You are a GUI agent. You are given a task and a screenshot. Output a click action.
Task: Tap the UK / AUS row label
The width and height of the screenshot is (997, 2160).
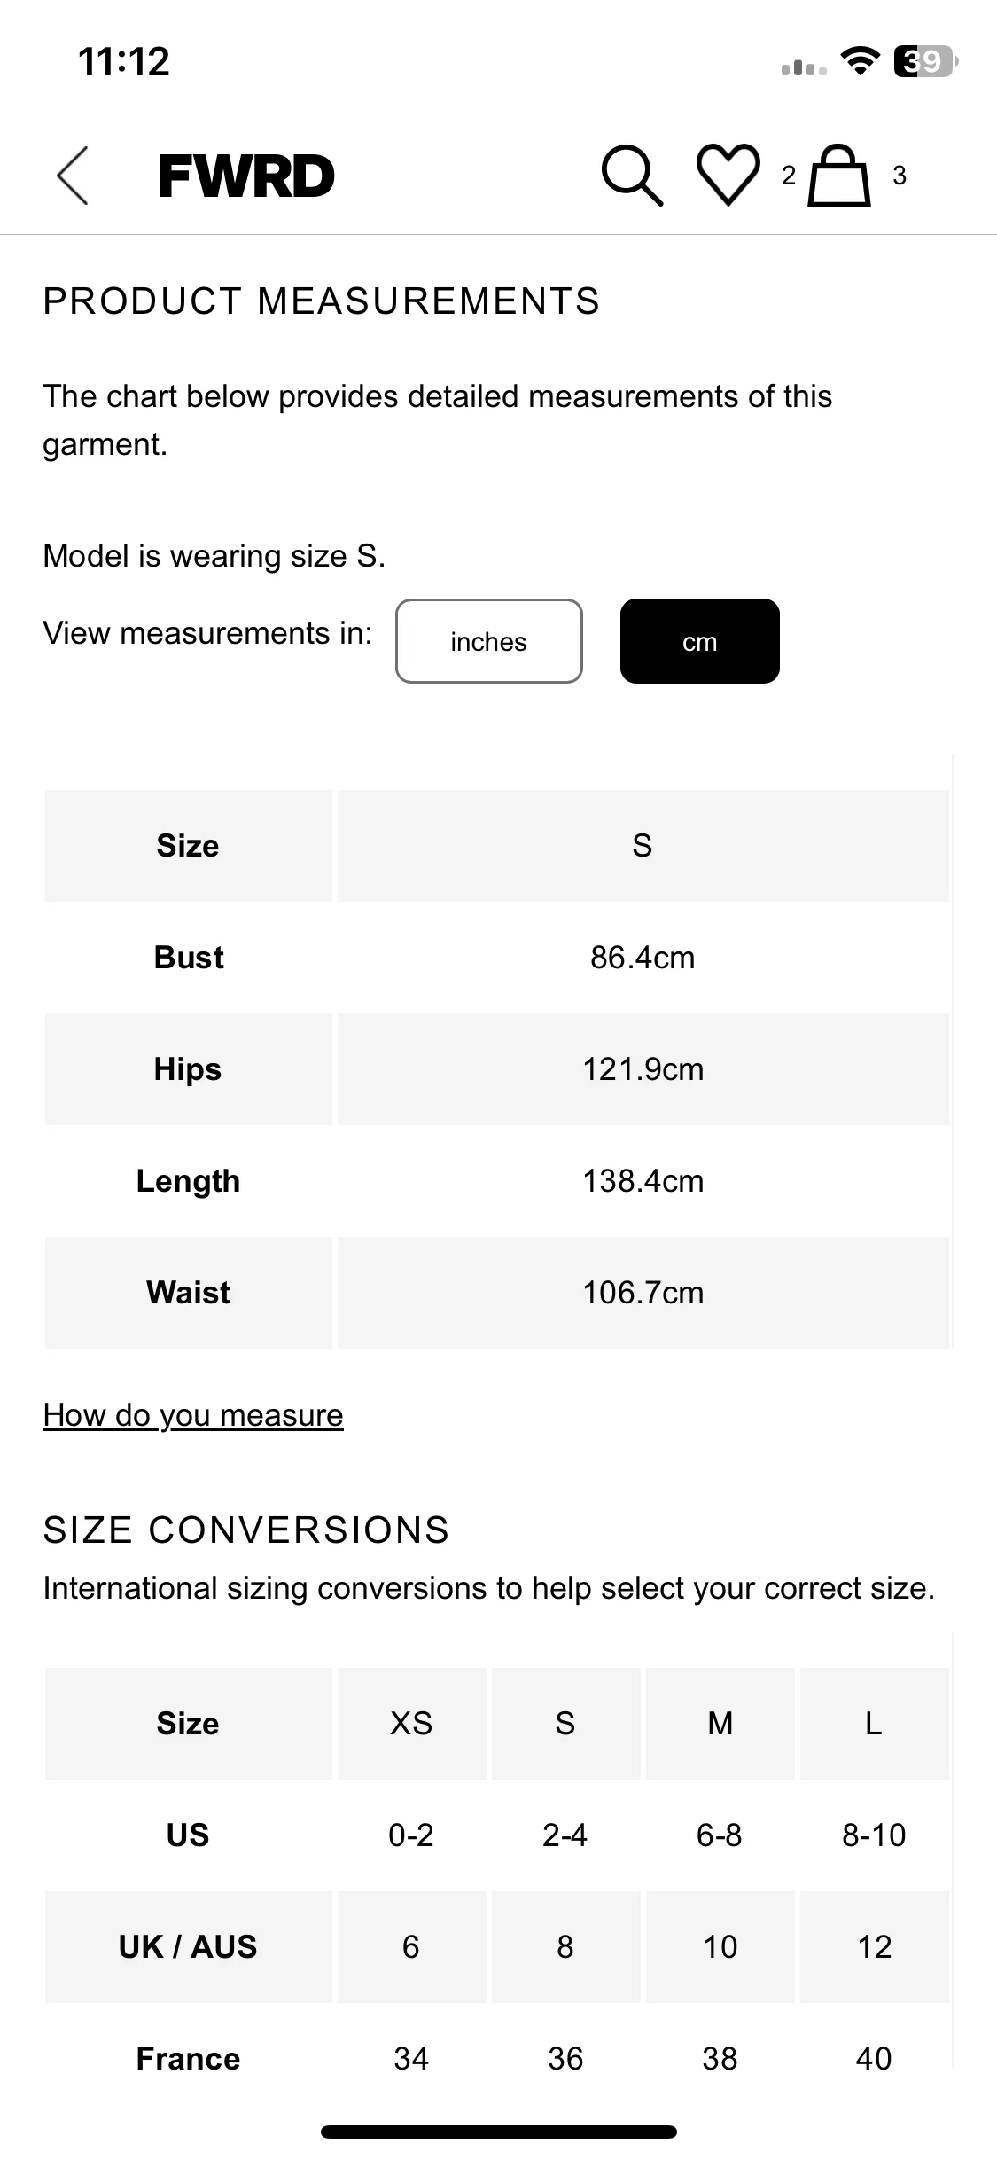point(188,1946)
